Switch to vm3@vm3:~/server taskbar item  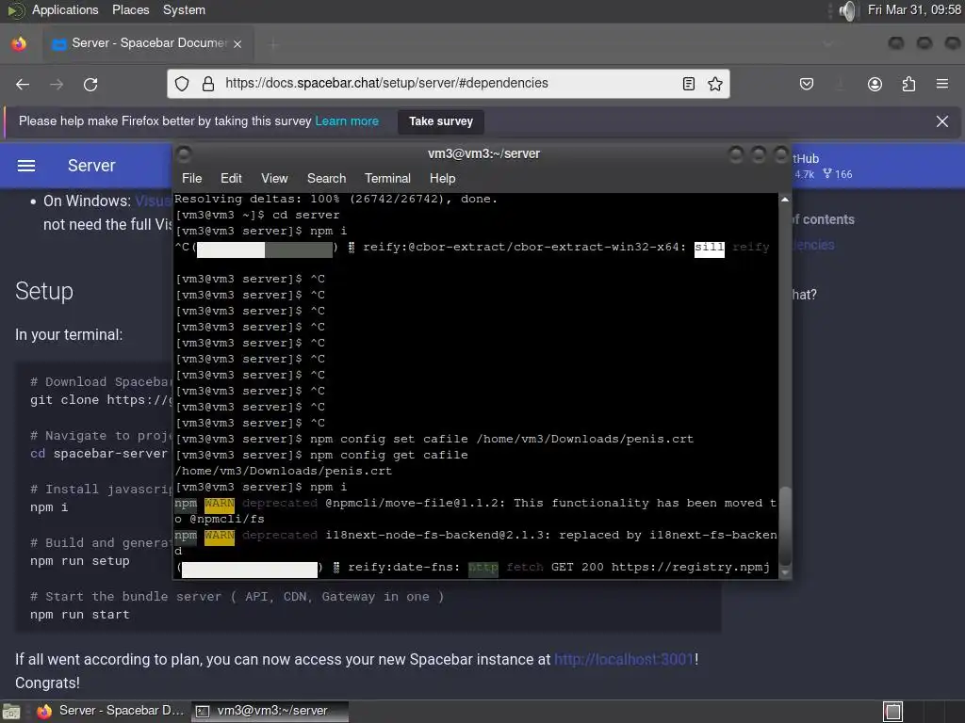tap(270, 711)
